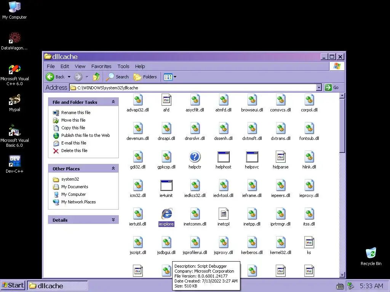Toggle the Folders pane button
This screenshot has width=390, height=292.
point(145,77)
